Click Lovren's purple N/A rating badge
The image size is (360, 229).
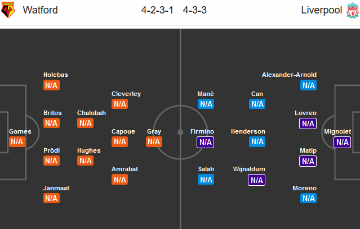[308, 123]
